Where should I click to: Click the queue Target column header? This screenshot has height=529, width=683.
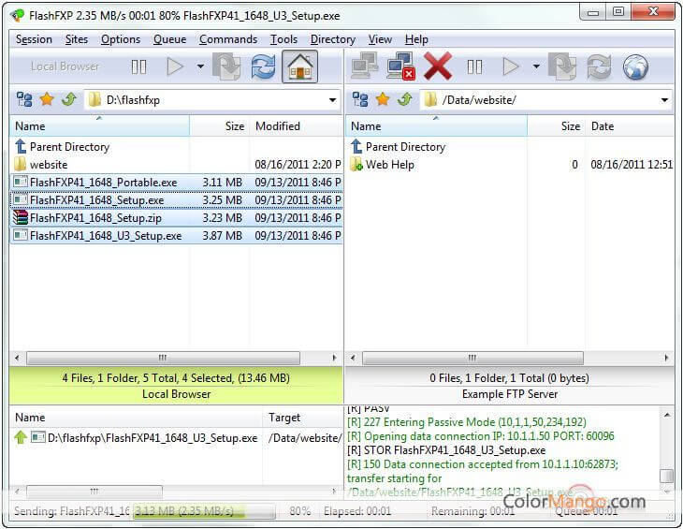click(x=303, y=417)
